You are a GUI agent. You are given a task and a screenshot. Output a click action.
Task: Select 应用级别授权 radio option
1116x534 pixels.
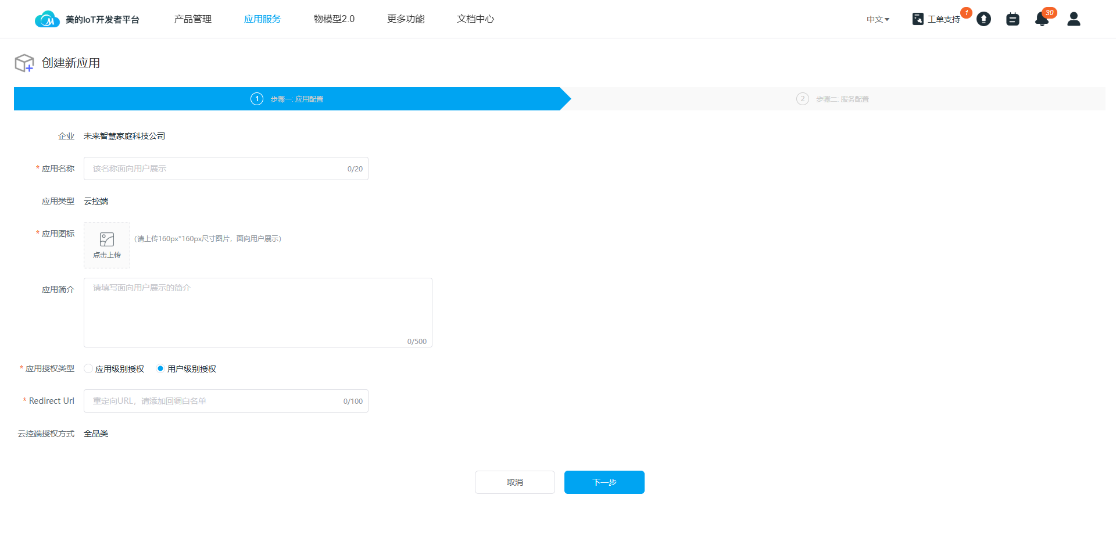88,368
